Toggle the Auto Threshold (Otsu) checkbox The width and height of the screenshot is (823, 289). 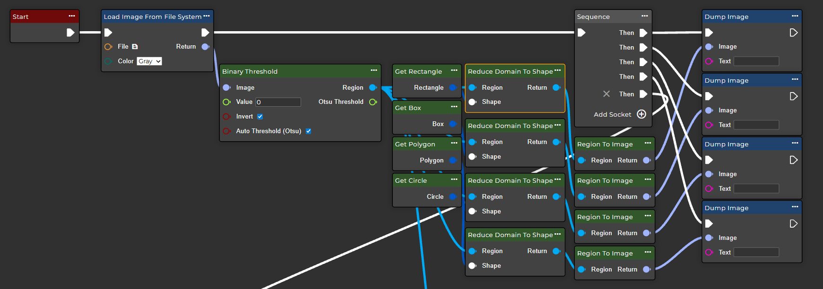[308, 131]
